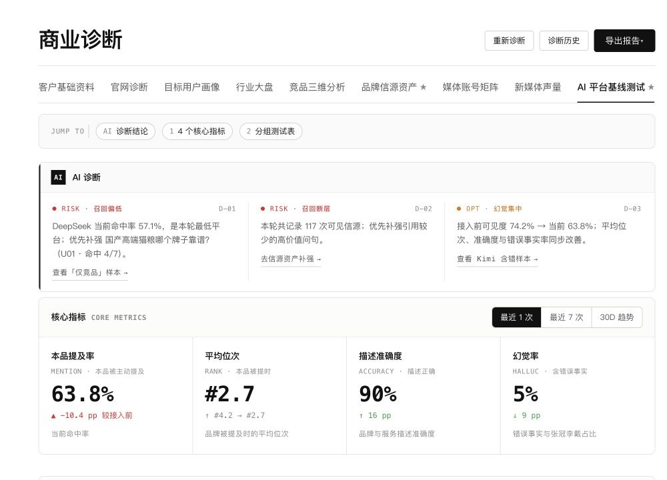Click star icon beside 品牌信源资产

pyautogui.click(x=424, y=87)
